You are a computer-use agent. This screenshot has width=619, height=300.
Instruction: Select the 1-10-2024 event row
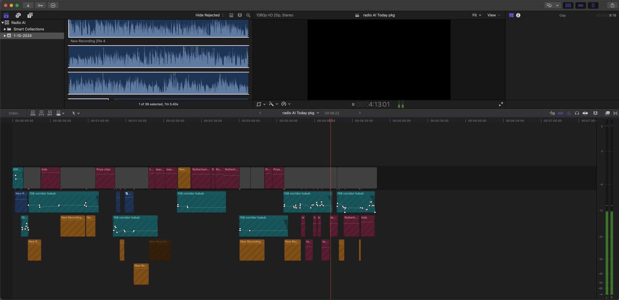tap(32, 36)
